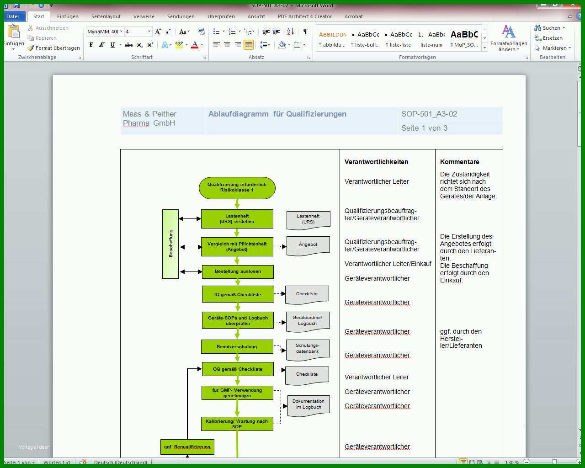Click the spell check status icon
585x468 pixels.
[x=83, y=462]
